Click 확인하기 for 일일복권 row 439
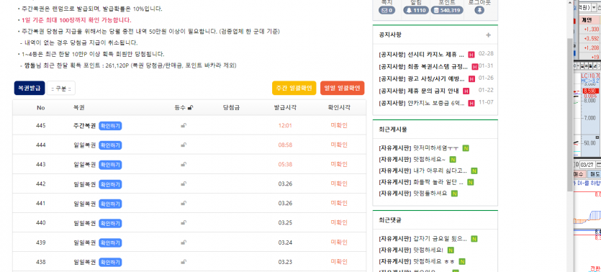 pos(110,243)
